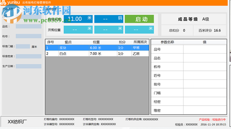Click the value cell beside 批号

[205, 84]
